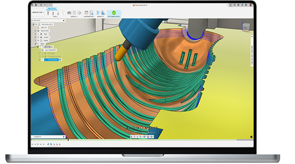
Task: Open the display settings monitor icon
Action: point(144,137)
